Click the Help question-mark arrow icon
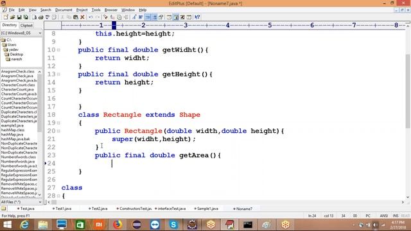The image size is (411, 231). (197, 17)
